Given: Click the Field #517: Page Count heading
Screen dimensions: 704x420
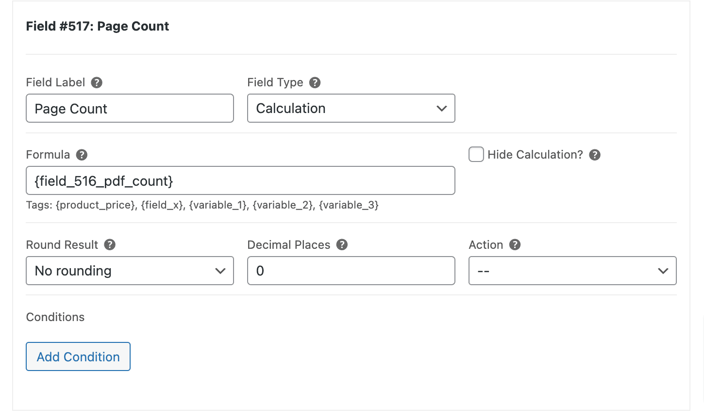Looking at the screenshot, I should (98, 26).
